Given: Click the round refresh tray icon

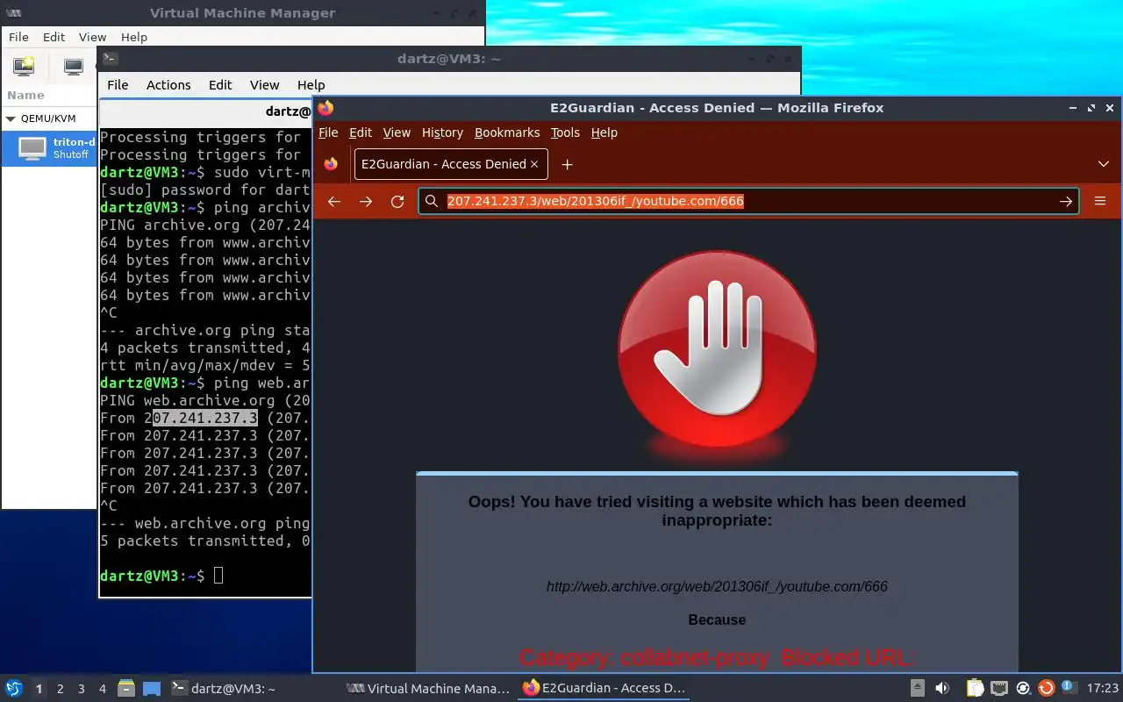Looking at the screenshot, I should point(1022,689).
